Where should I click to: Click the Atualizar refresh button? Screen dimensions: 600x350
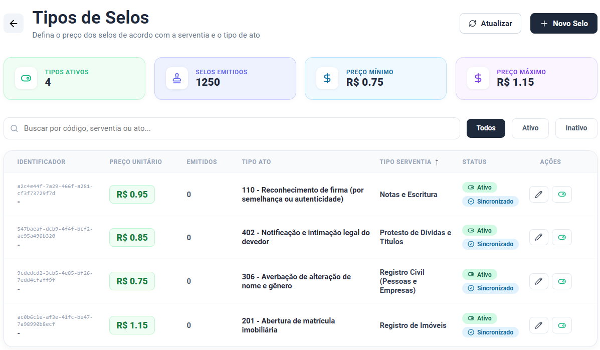click(490, 24)
